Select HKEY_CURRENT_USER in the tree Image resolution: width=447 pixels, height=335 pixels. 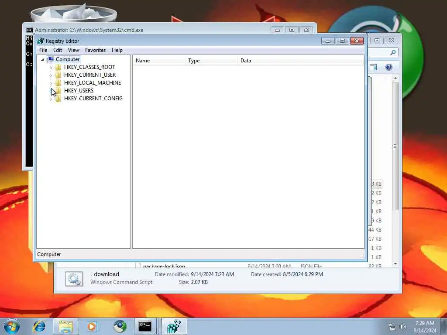coord(90,75)
